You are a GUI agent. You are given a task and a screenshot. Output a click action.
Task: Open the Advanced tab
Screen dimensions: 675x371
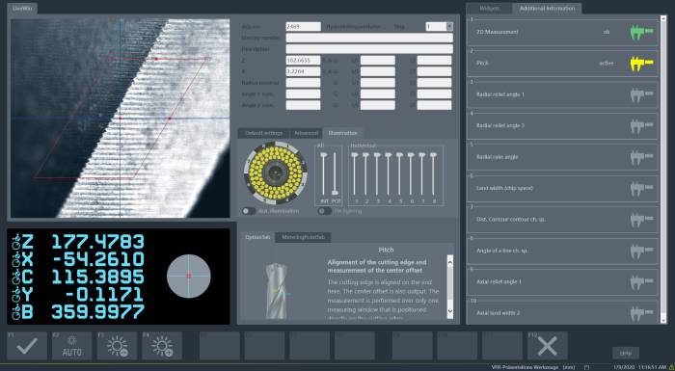306,133
